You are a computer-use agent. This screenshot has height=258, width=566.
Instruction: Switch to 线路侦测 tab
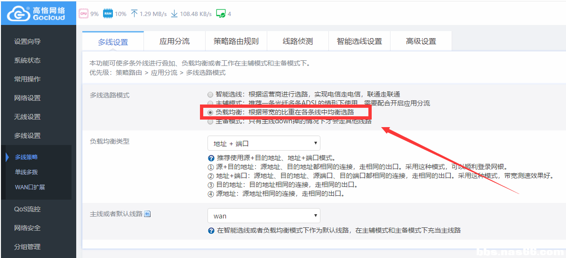pyautogui.click(x=298, y=41)
